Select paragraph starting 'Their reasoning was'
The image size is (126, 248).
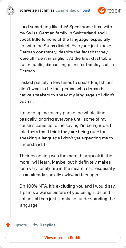click(67, 166)
